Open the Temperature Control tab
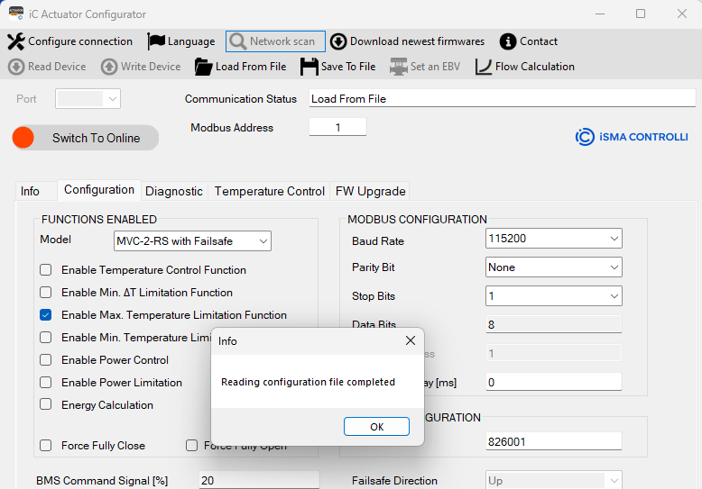702x489 pixels. pyautogui.click(x=269, y=191)
